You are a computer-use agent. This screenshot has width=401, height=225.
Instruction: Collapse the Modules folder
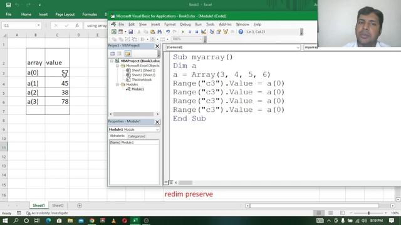click(117, 84)
